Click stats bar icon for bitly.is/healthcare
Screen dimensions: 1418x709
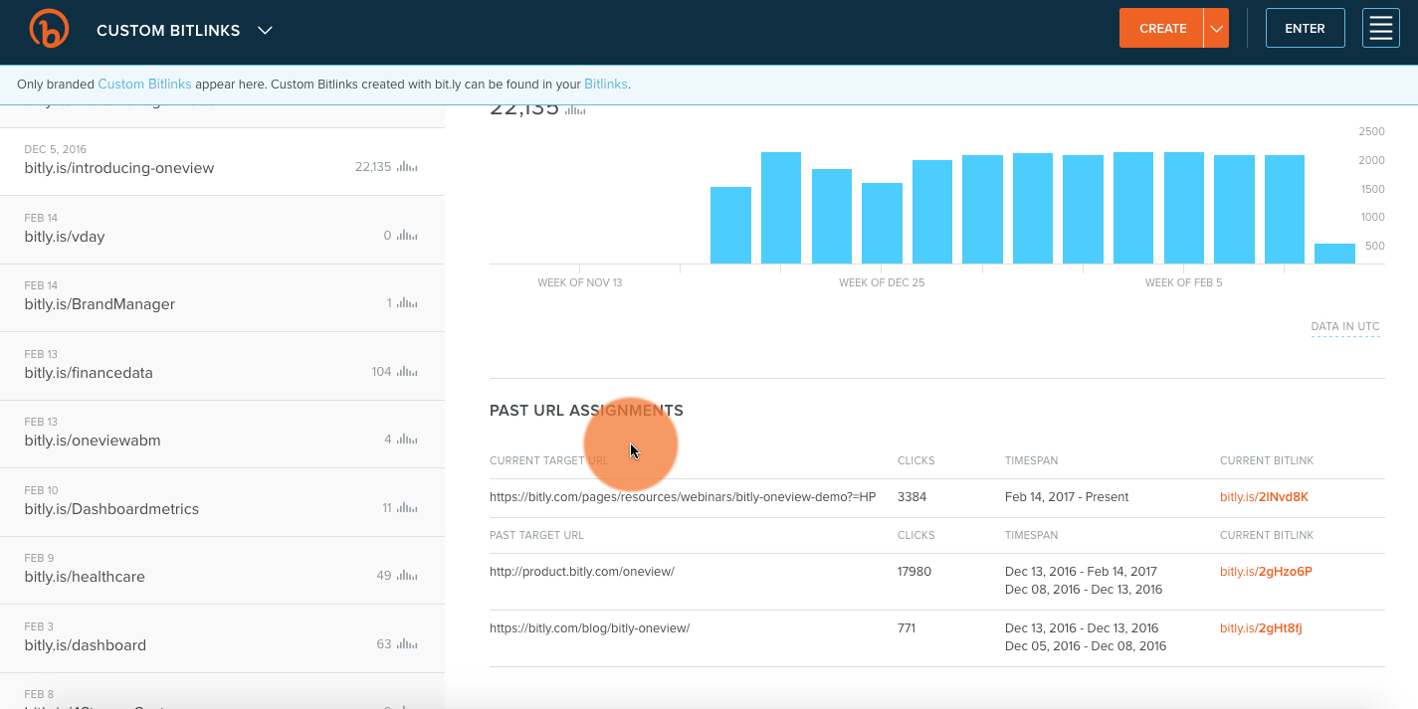407,576
